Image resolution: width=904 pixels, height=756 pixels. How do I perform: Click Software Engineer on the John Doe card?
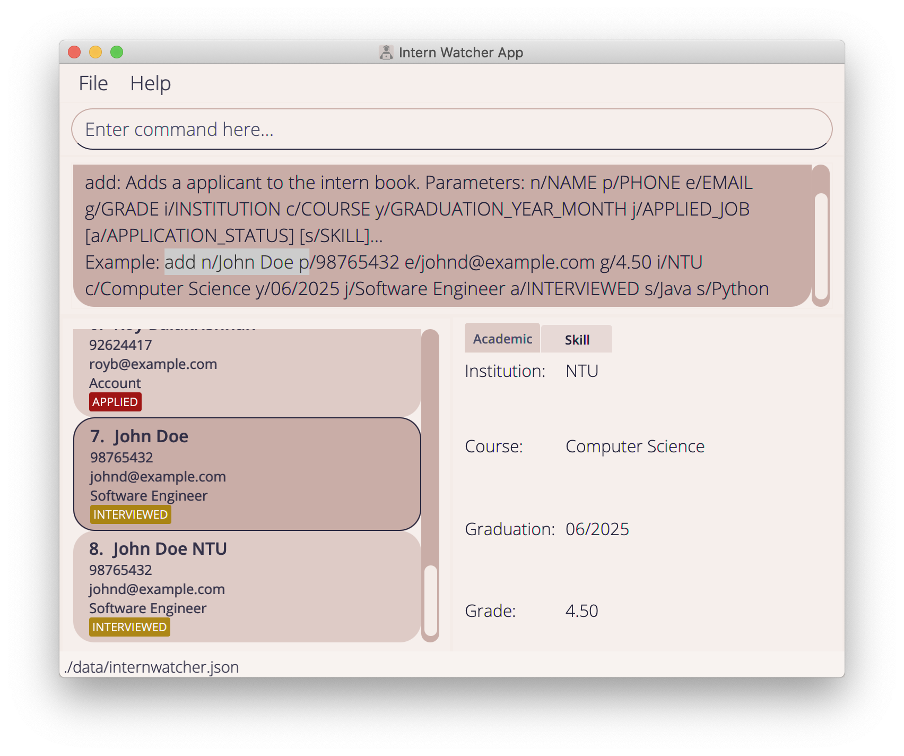[149, 496]
